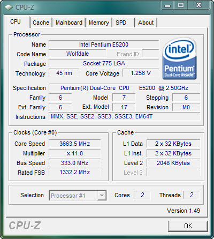The width and height of the screenshot is (214, 239).
Task: Click the Specification text field
Action: pos(125,88)
